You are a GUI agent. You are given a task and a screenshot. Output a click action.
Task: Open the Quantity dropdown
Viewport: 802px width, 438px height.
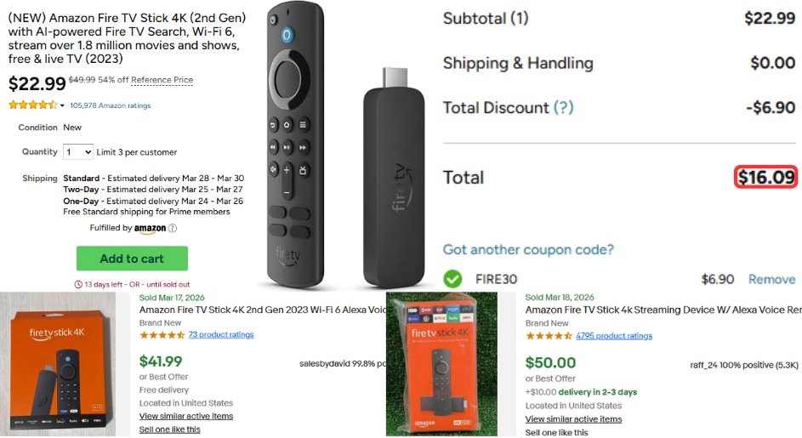coord(78,152)
